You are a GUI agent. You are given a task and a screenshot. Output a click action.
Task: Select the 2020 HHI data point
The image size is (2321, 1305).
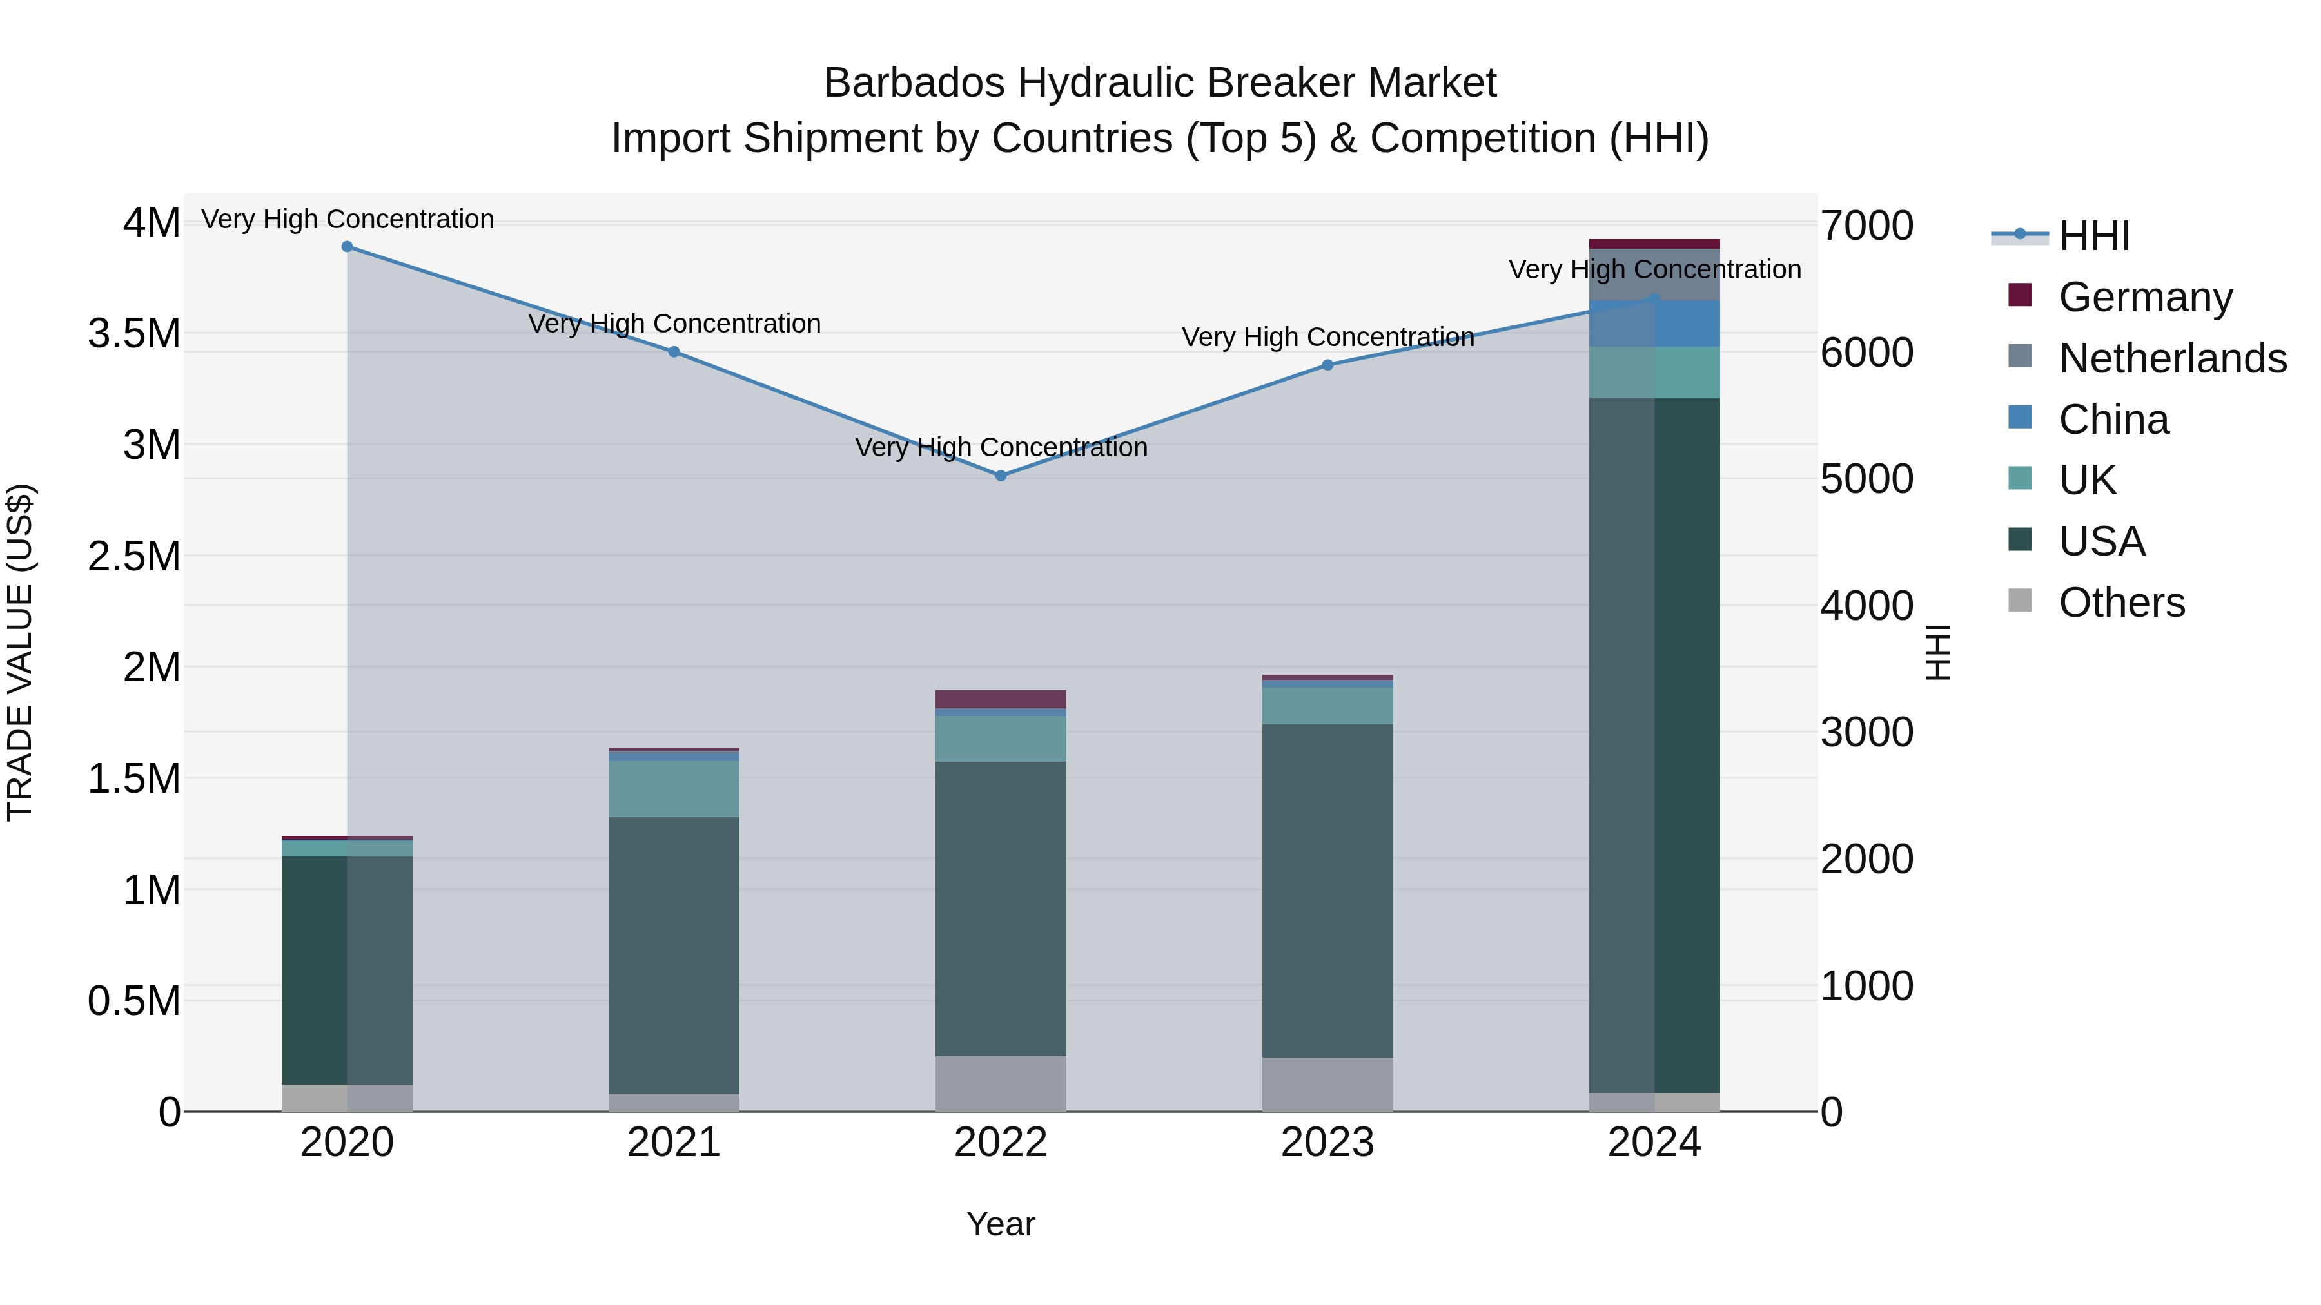(347, 247)
